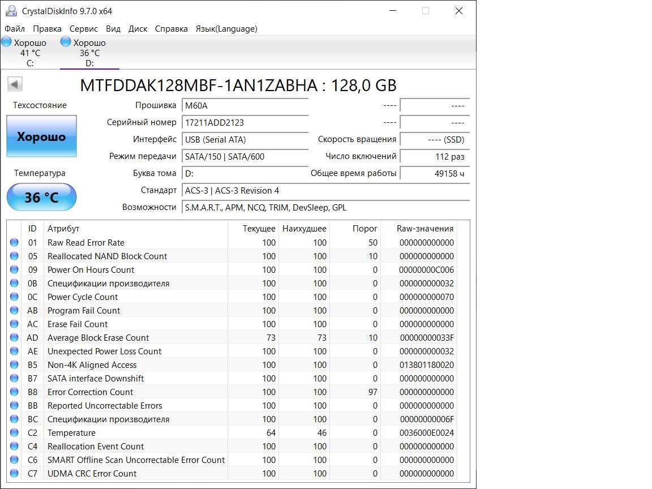Click raw value 00000000C006
The image size is (652, 489).
point(426,270)
